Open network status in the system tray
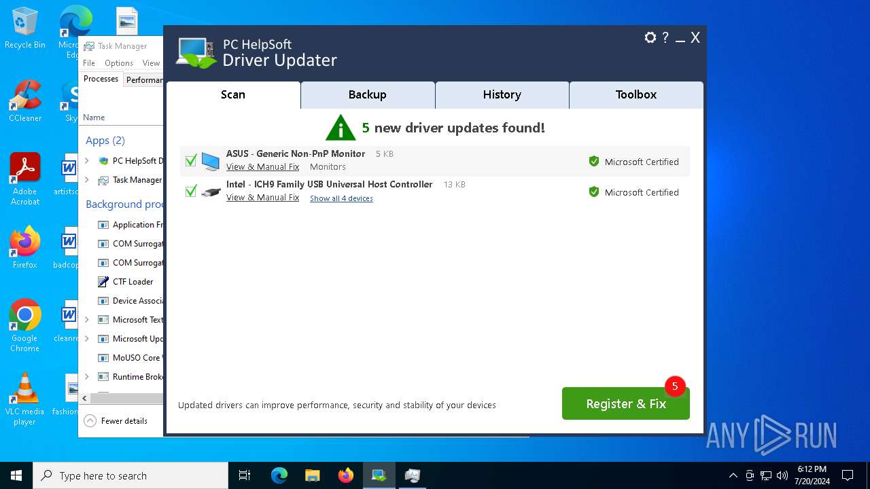870x489 pixels. [x=766, y=475]
